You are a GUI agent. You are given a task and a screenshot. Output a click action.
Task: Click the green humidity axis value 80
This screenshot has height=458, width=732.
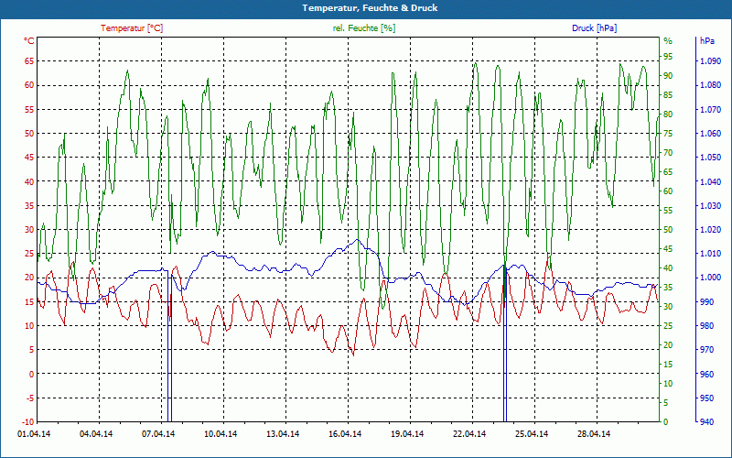[x=668, y=114]
